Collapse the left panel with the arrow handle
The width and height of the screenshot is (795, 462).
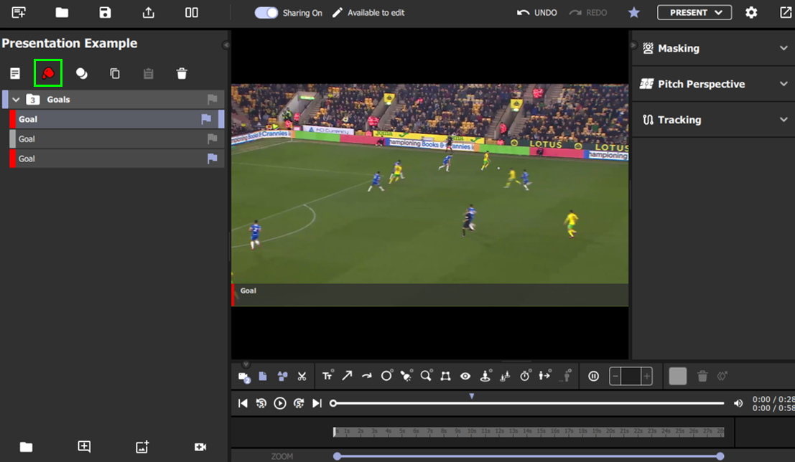coord(226,45)
